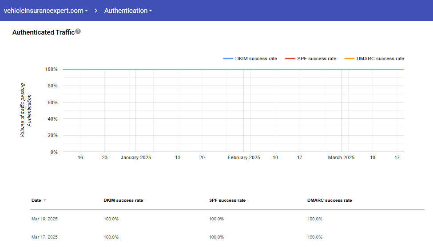Sort table by Date column header

[36, 200]
